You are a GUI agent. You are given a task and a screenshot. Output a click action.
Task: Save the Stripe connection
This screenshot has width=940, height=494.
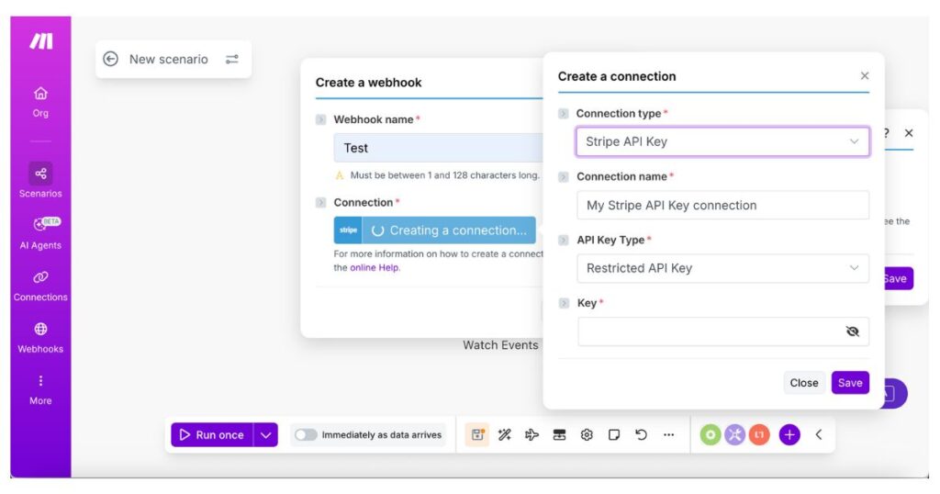(x=849, y=383)
